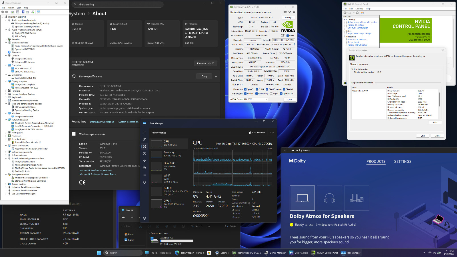
Task: Click the NVIDIA Control Panel home icon
Action: click(362, 13)
